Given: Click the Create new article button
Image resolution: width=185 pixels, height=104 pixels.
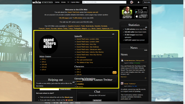Looking at the screenshot, I should pyautogui.click(x=65, y=89).
